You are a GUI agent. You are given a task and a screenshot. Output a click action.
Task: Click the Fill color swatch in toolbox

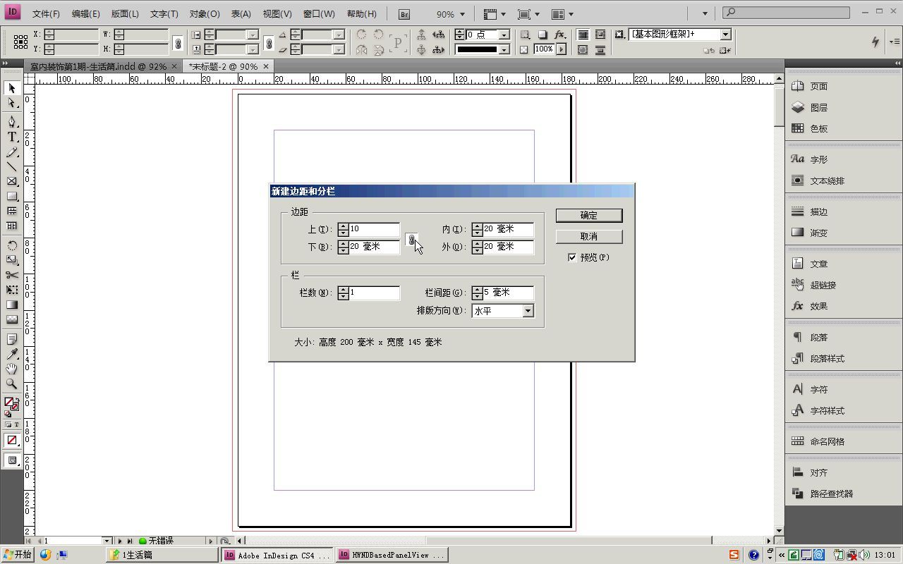click(x=9, y=401)
